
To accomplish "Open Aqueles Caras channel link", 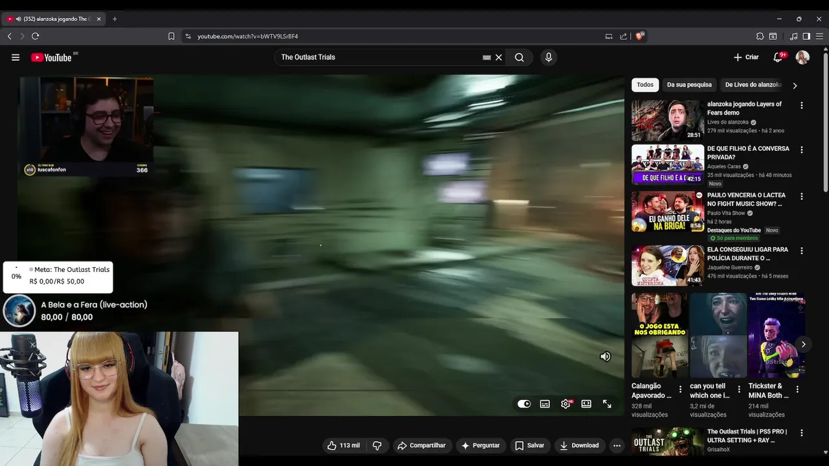I will point(725,166).
